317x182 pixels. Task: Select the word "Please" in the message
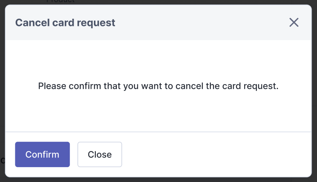(x=51, y=86)
